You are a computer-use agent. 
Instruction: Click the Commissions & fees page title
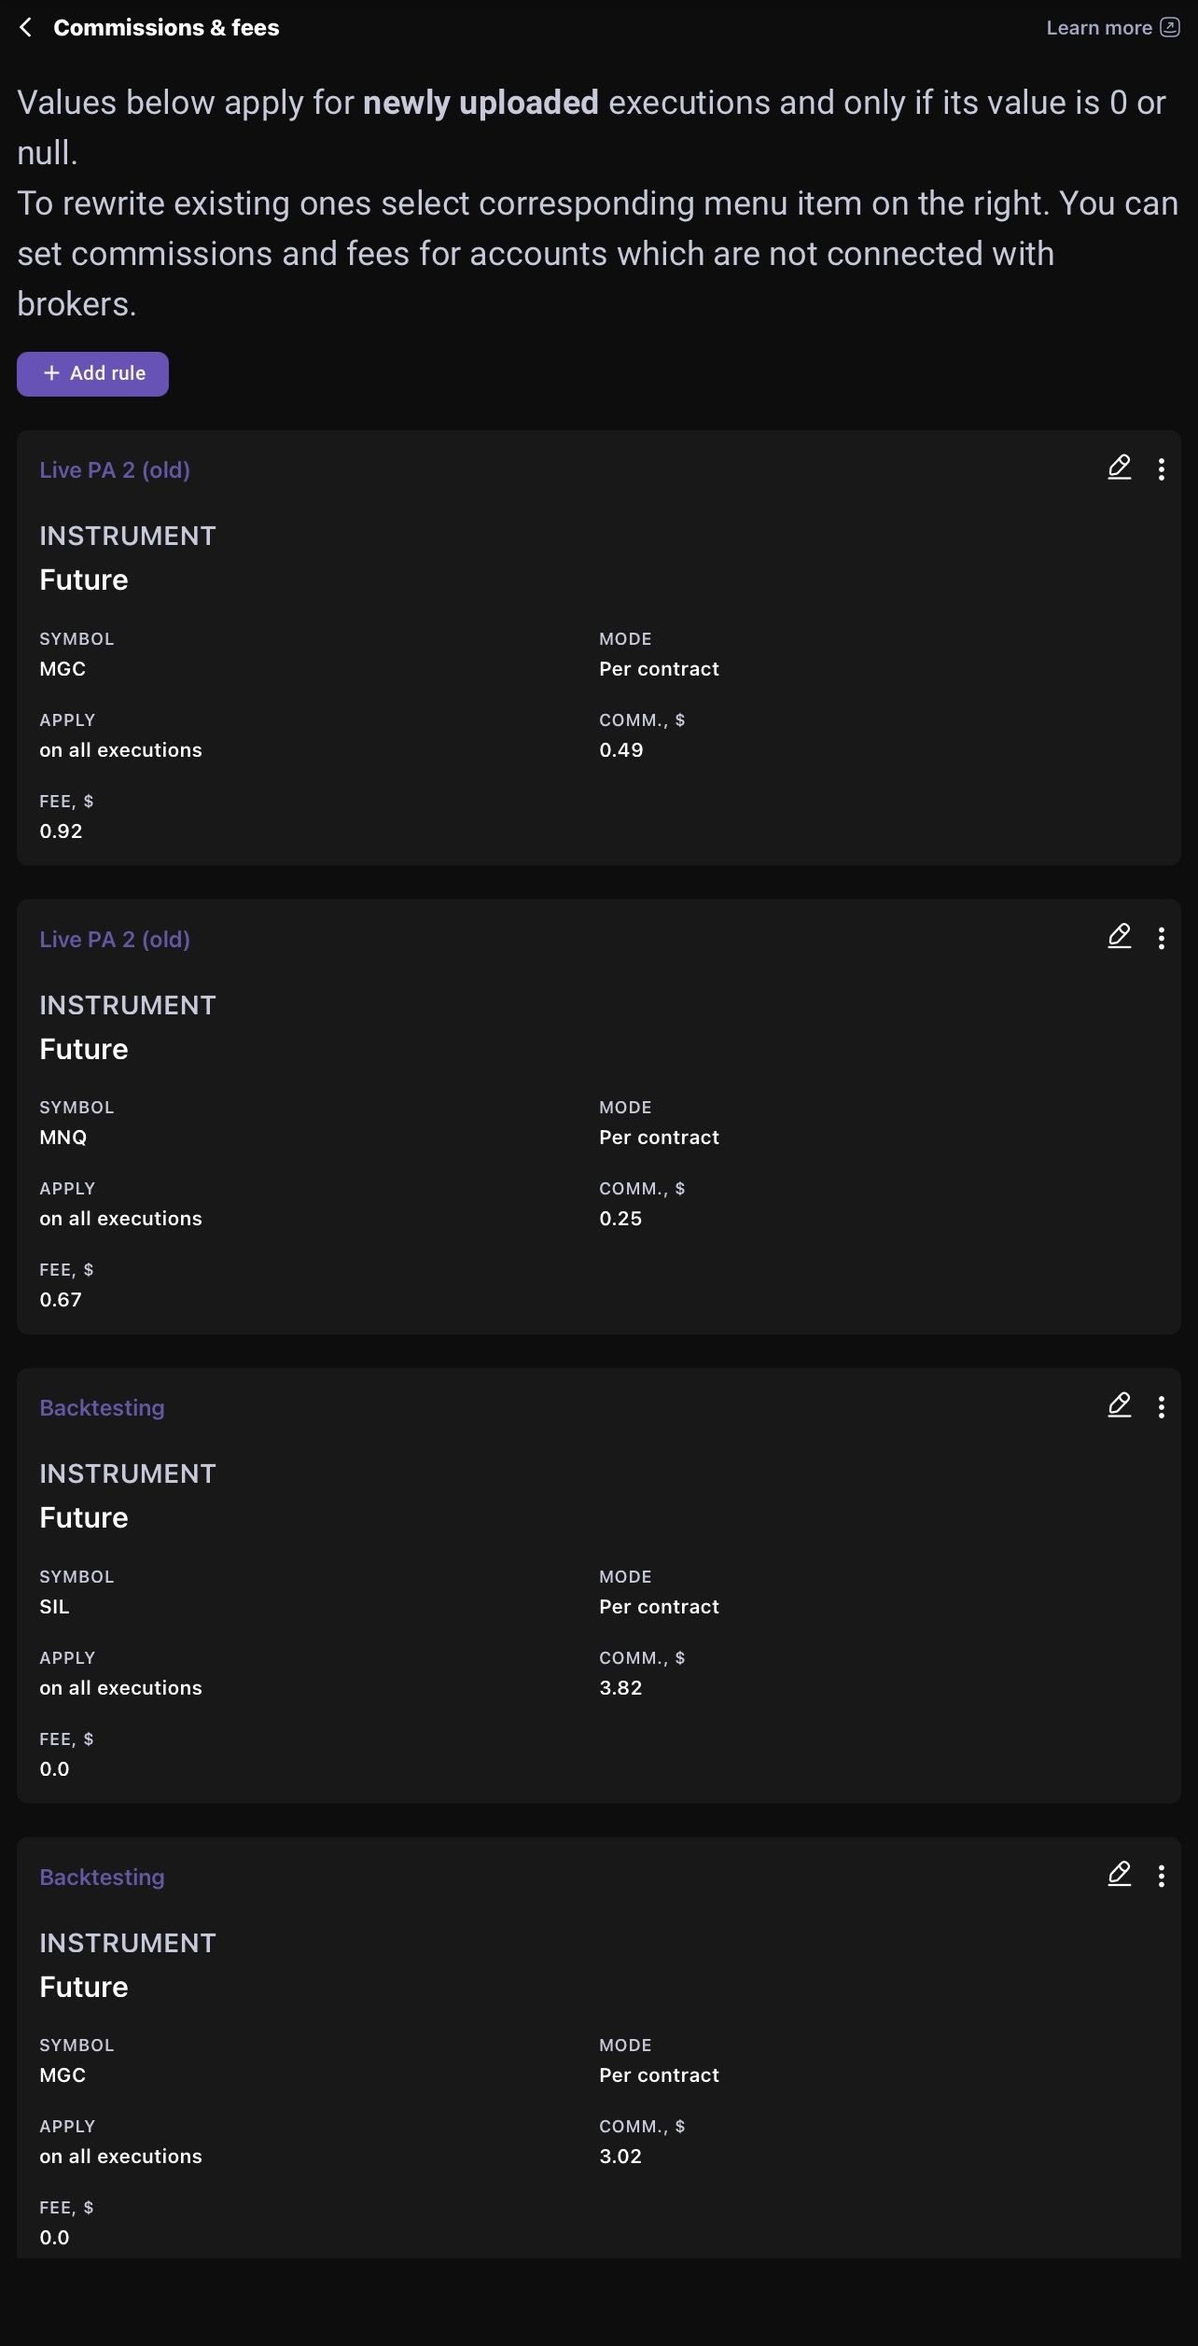[166, 28]
